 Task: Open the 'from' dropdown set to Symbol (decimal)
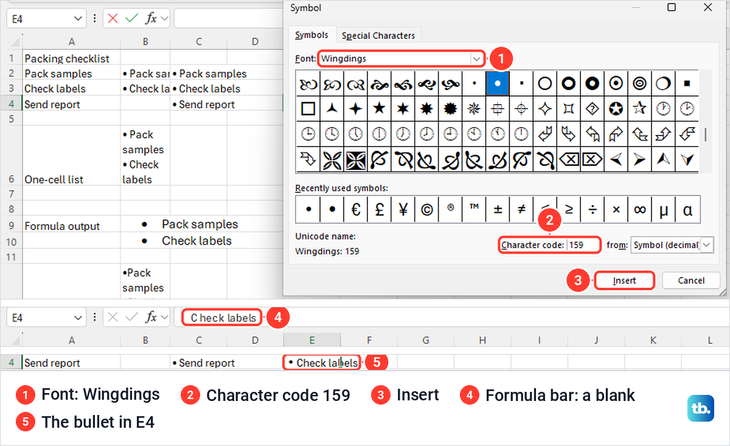point(706,245)
